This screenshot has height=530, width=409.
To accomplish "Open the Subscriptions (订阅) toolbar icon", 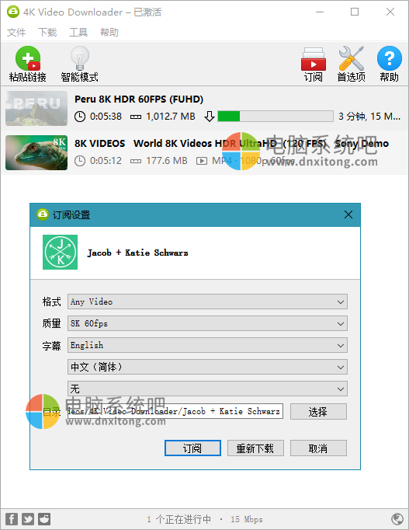I will tap(314, 59).
